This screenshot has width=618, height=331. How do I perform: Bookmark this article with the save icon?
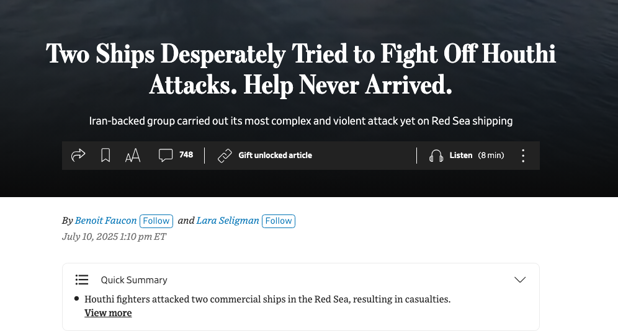[x=105, y=155]
